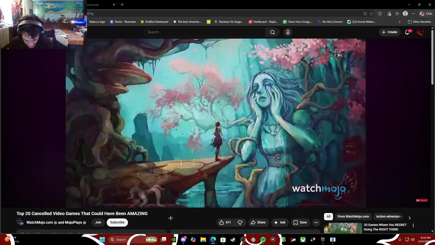Click the video player to pause
The width and height of the screenshot is (435, 245).
click(x=216, y=123)
